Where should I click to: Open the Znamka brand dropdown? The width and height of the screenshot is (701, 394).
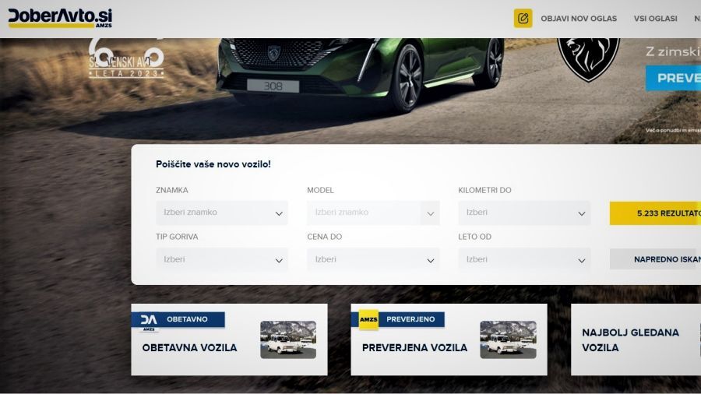point(222,213)
